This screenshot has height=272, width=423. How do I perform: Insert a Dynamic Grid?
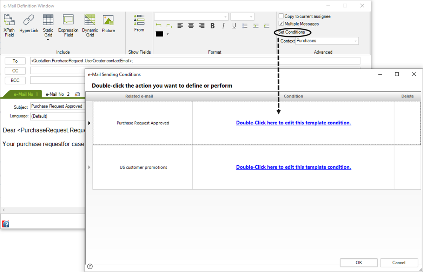pyautogui.click(x=90, y=26)
